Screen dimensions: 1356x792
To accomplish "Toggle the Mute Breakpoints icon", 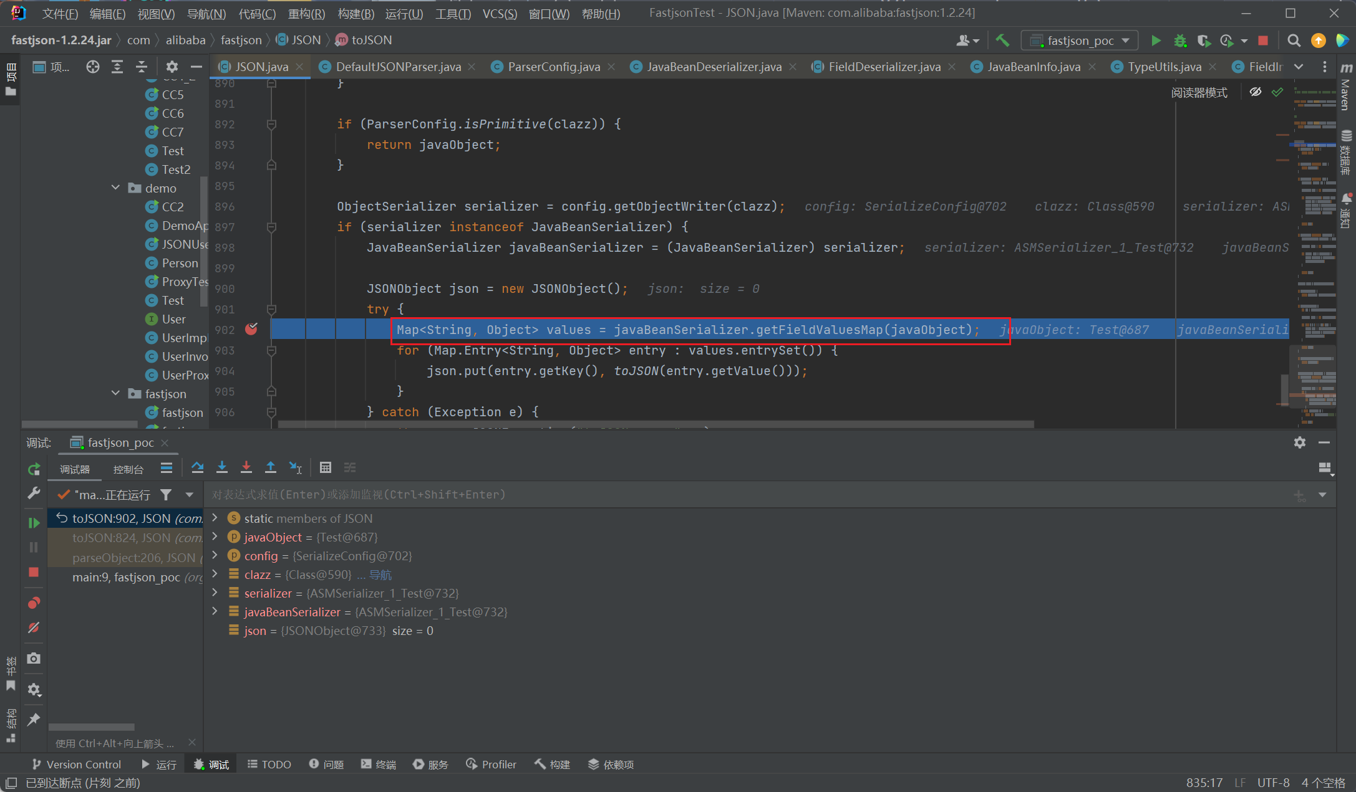I will (x=34, y=627).
